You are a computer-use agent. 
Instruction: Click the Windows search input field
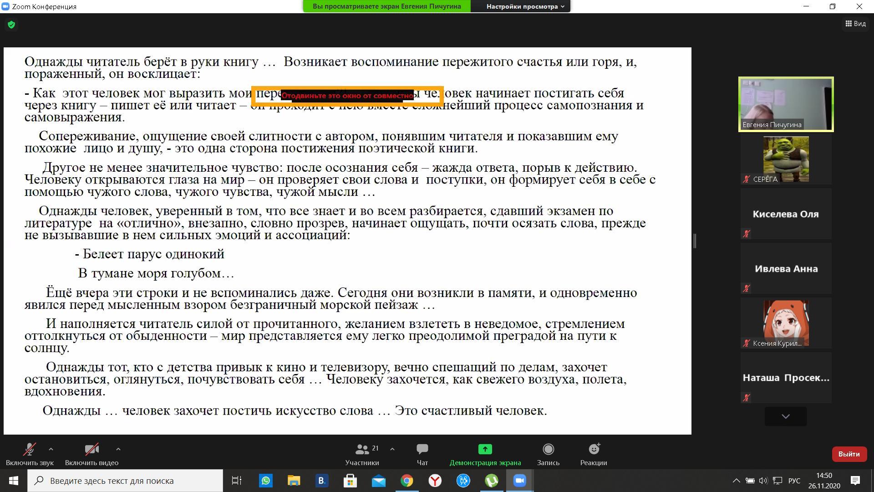point(125,481)
